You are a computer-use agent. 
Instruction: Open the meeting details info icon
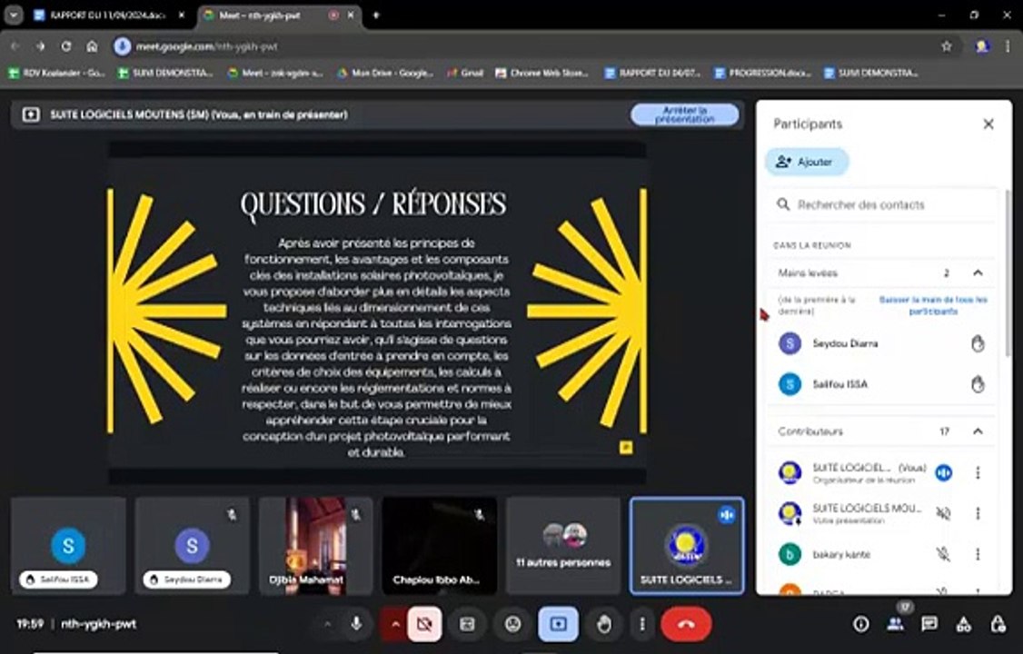[x=861, y=624]
